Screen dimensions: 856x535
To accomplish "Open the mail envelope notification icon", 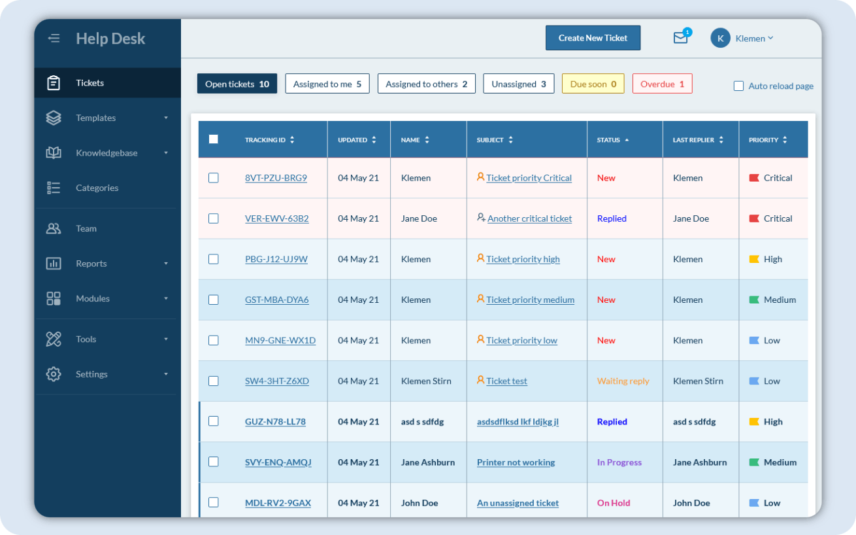I will point(681,38).
